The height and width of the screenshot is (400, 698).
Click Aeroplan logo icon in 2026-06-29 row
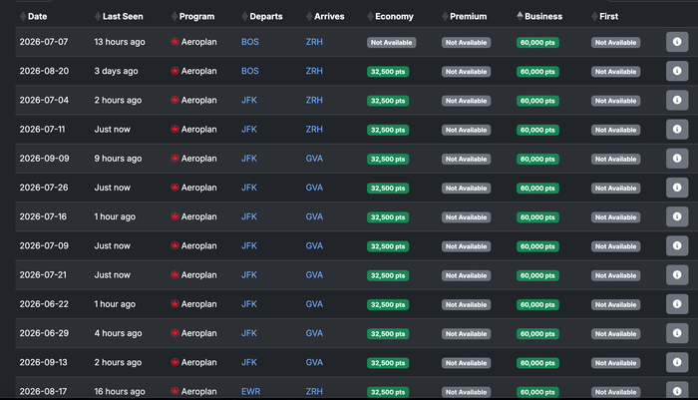point(174,333)
